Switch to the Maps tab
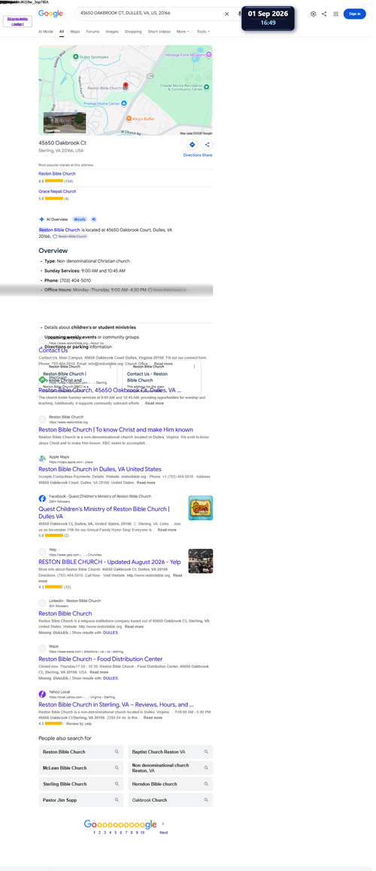Image resolution: width=376 pixels, height=871 pixels. click(75, 32)
